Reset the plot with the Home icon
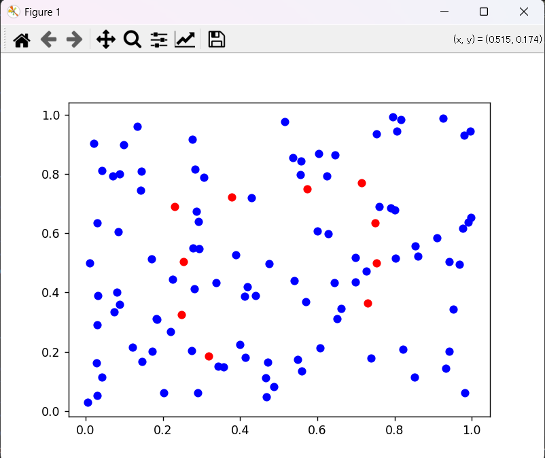The image size is (545, 458). [22, 39]
